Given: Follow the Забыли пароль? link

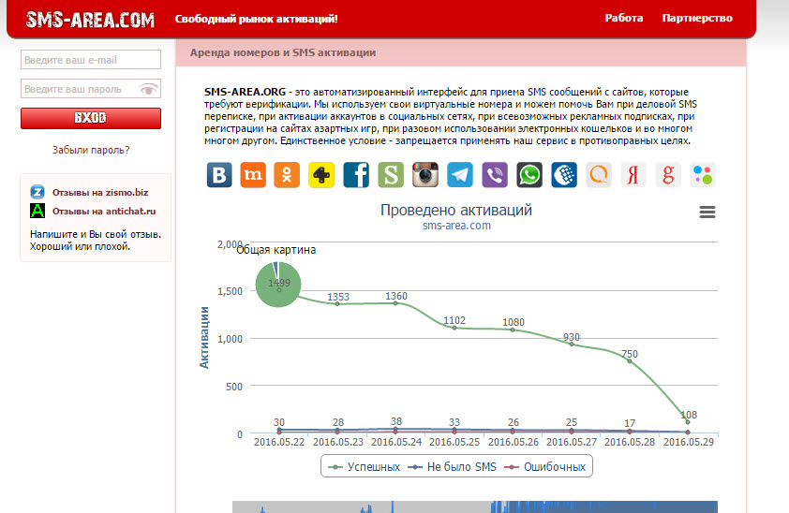Looking at the screenshot, I should (x=91, y=150).
